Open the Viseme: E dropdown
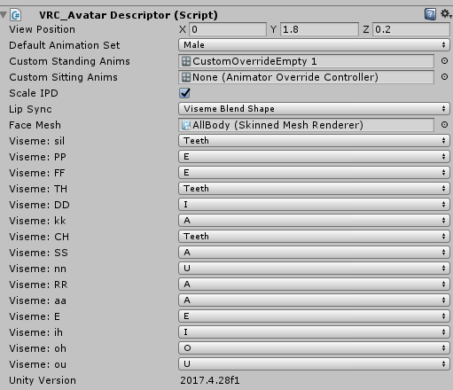The width and height of the screenshot is (453, 390). click(x=314, y=316)
